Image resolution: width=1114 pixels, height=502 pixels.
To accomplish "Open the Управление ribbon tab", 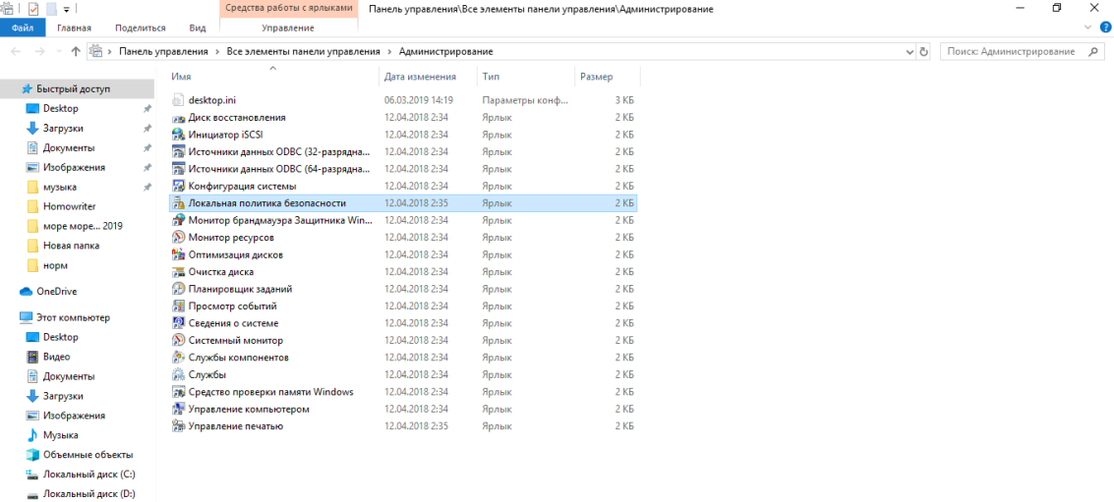I will [288, 28].
